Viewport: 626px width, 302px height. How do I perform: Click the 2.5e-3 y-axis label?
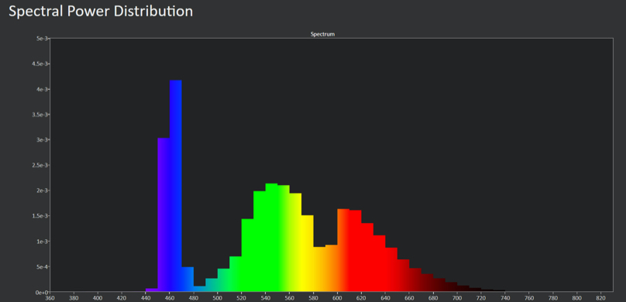(x=40, y=165)
